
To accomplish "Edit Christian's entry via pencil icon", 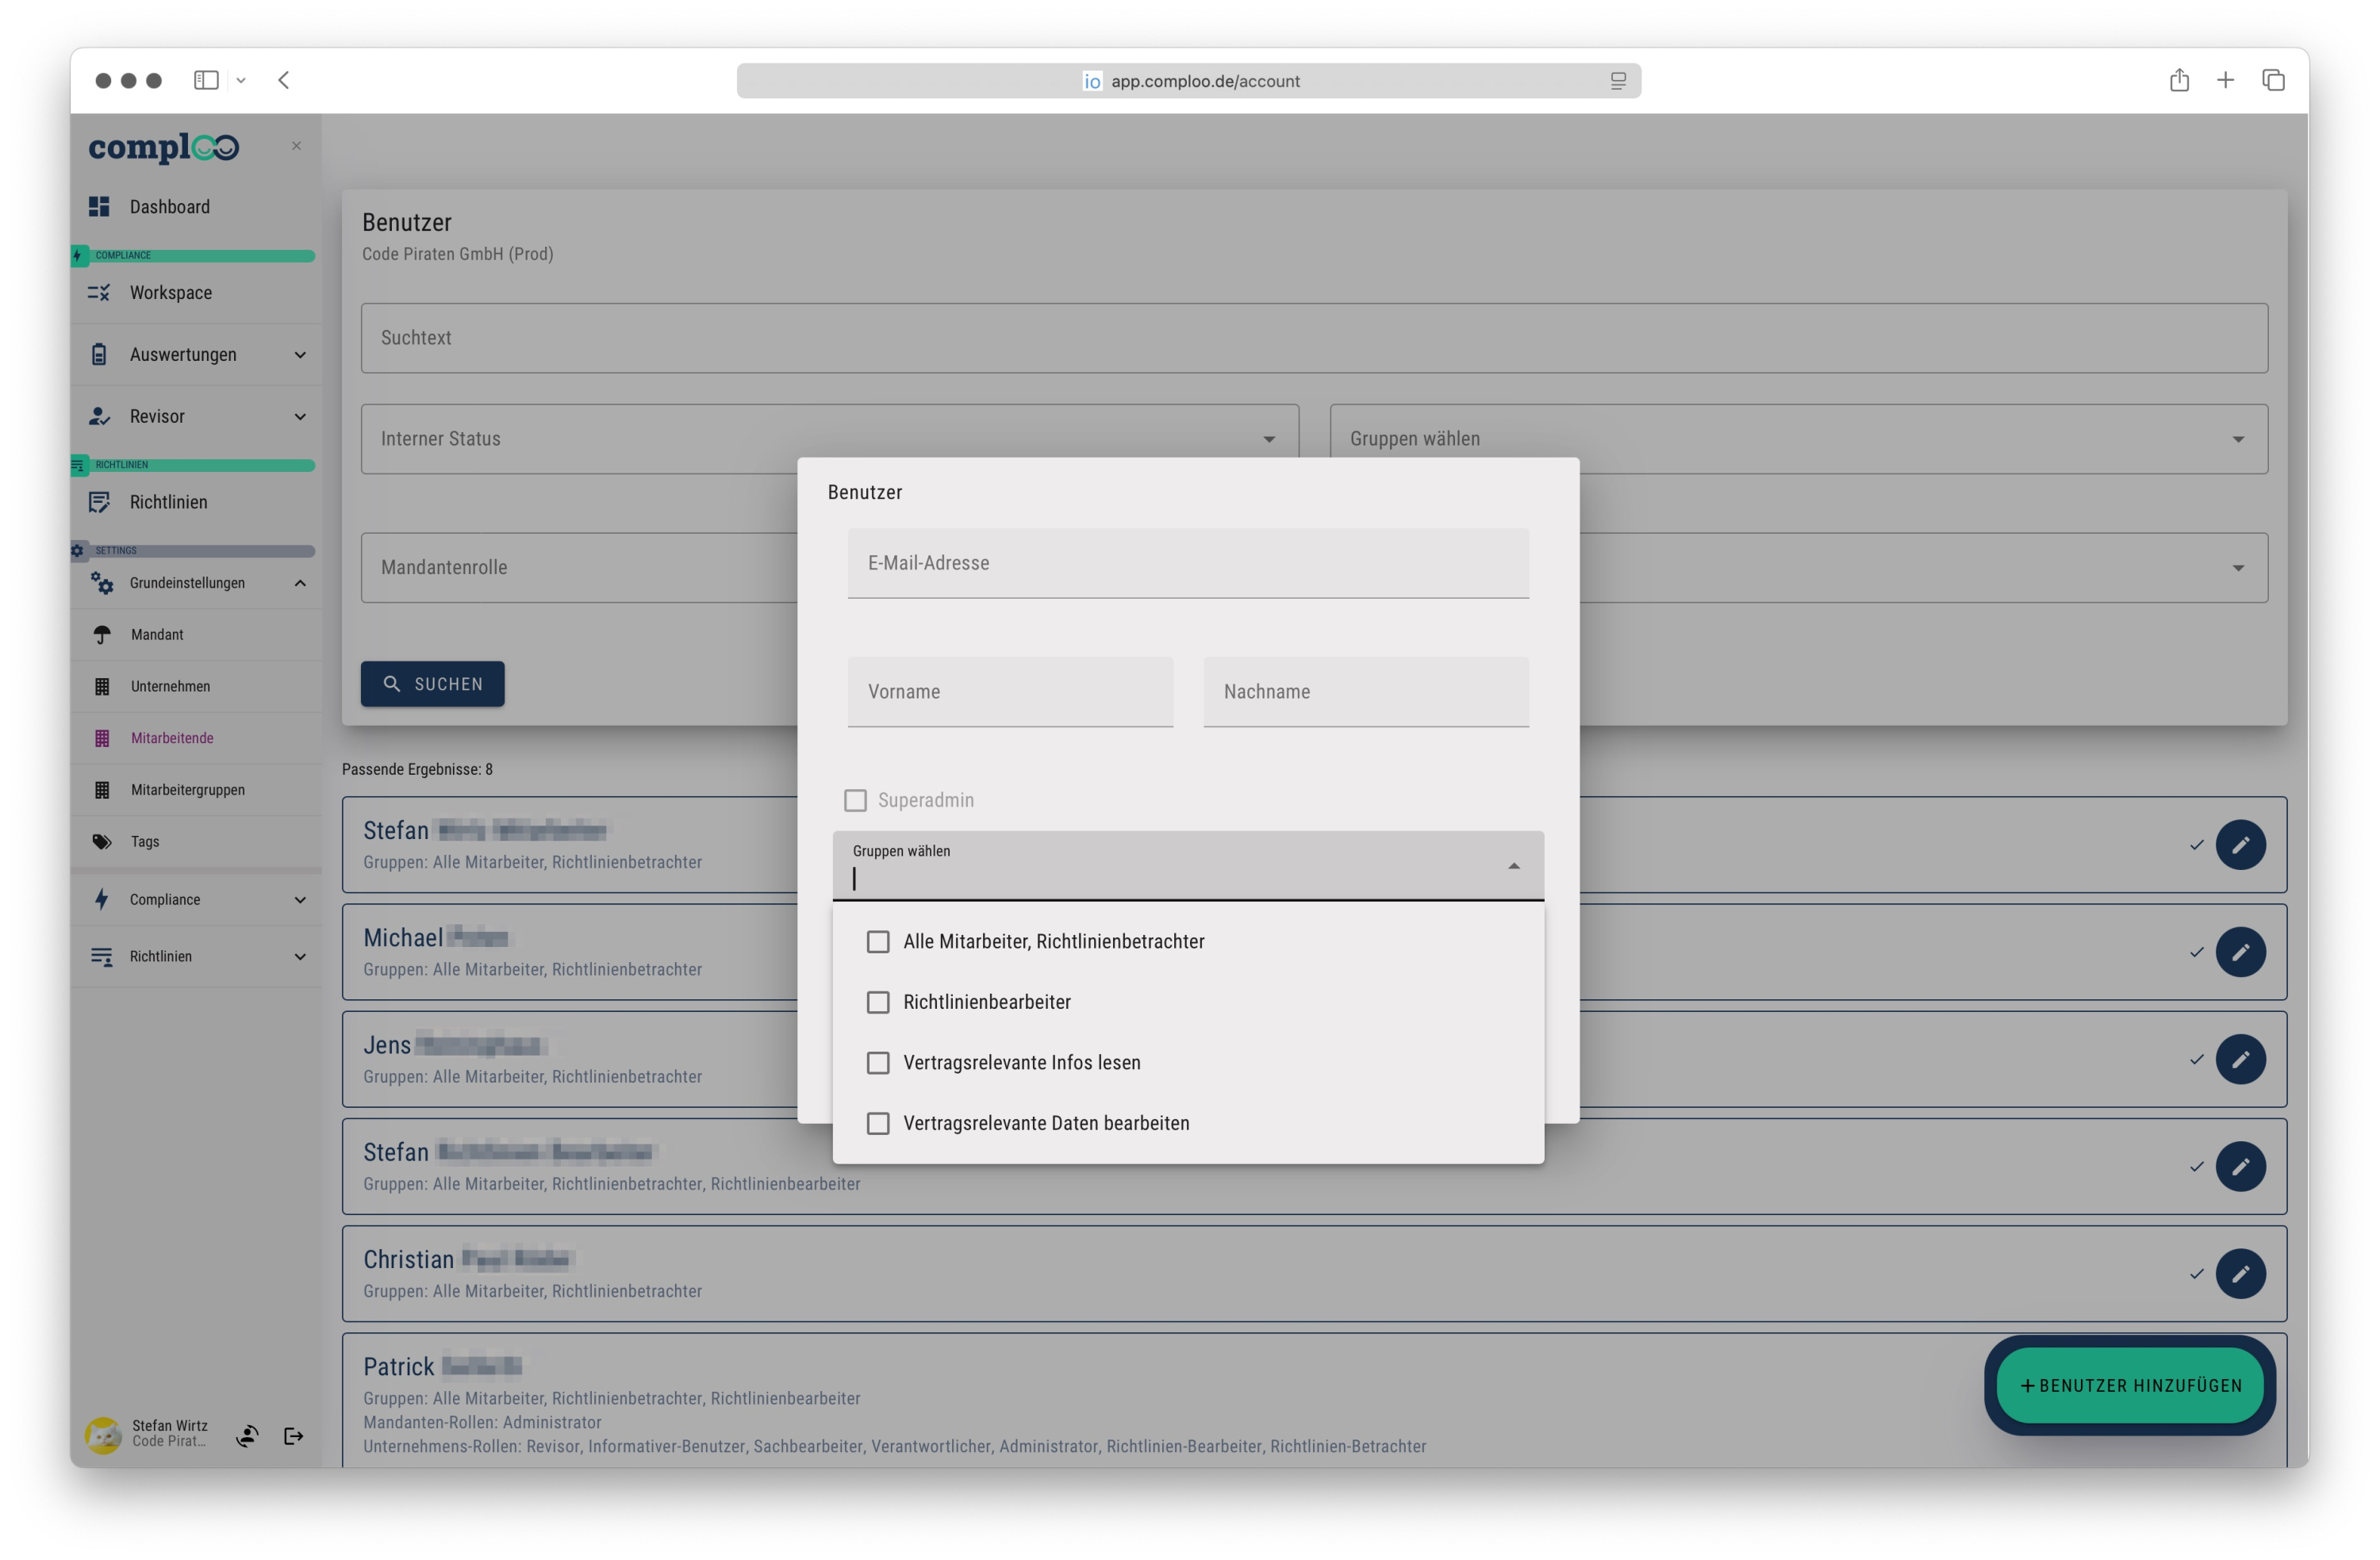I will (2241, 1273).
